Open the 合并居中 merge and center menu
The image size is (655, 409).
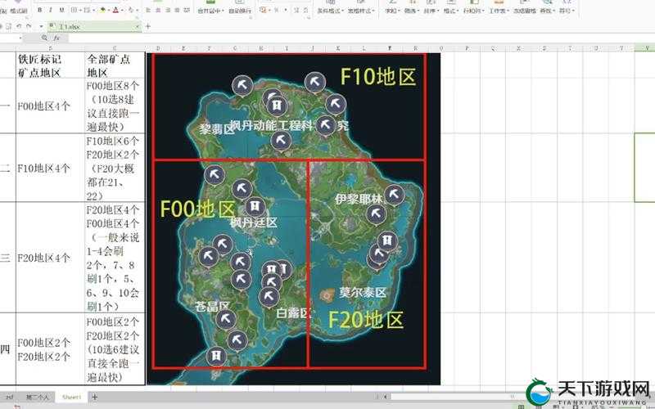coord(210,11)
